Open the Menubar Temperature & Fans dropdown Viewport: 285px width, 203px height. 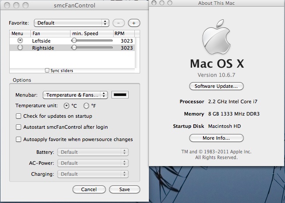(x=75, y=95)
